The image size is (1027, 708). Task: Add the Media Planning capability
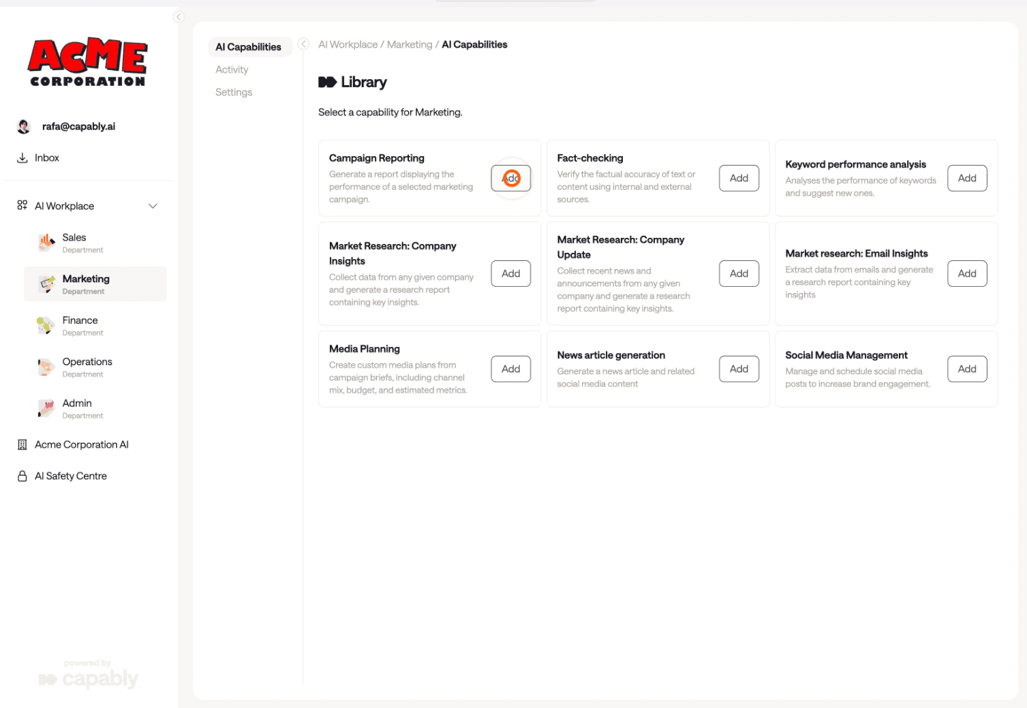click(510, 369)
